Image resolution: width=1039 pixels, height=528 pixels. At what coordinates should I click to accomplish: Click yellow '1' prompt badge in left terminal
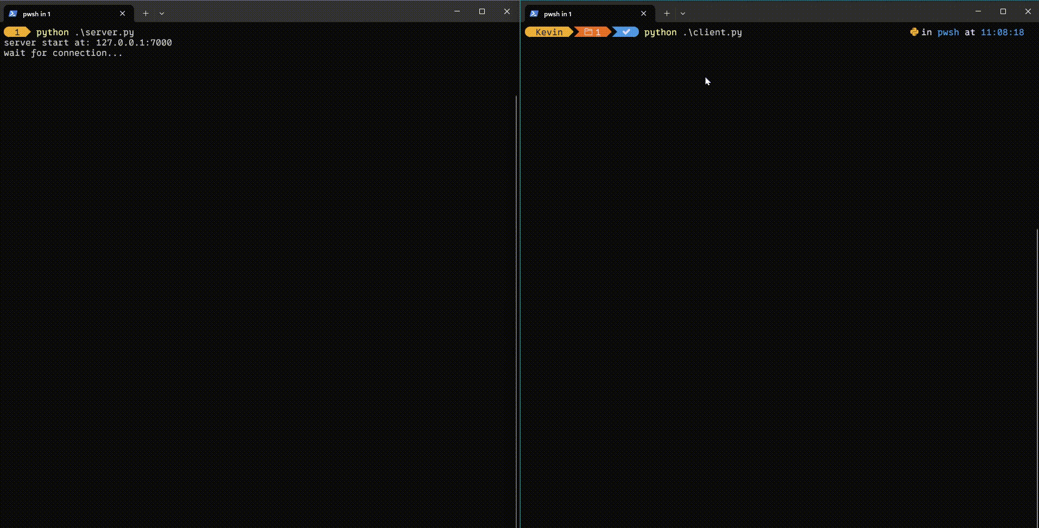pyautogui.click(x=17, y=33)
